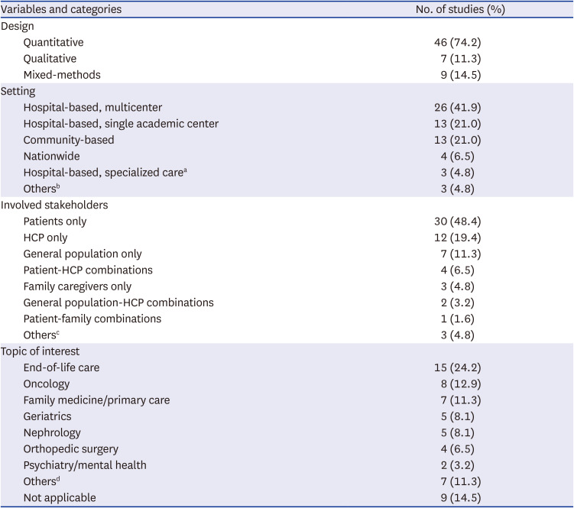Click the 'Mixed-methods' row label
Viewport: 574px width, 508px height.
pyautogui.click(x=61, y=75)
